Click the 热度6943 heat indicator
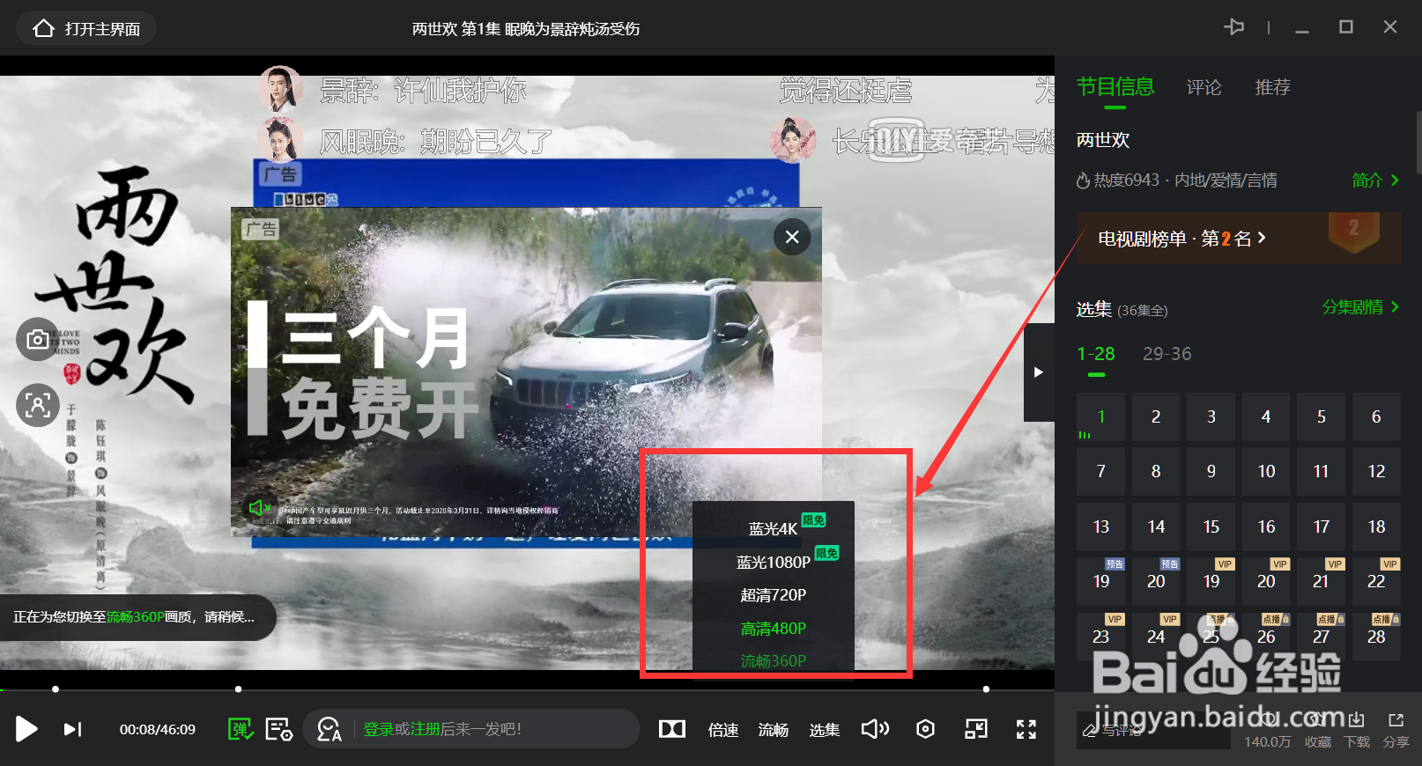 coord(1118,180)
